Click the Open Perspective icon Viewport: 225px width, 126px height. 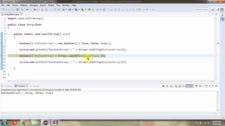[213, 9]
